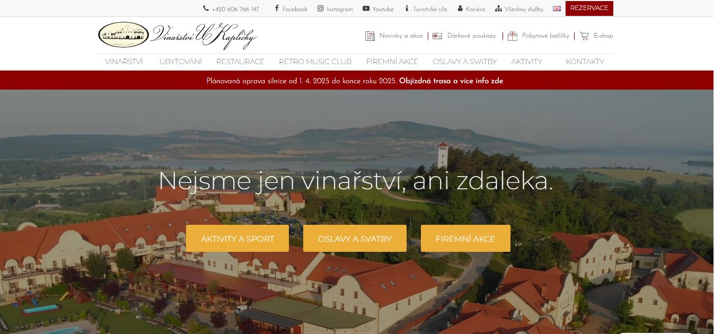Open the Facebook icon link
The width and height of the screenshot is (714, 334).
click(x=277, y=8)
